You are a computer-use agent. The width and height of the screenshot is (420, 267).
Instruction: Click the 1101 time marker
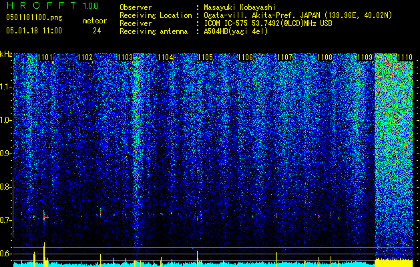[45, 57]
